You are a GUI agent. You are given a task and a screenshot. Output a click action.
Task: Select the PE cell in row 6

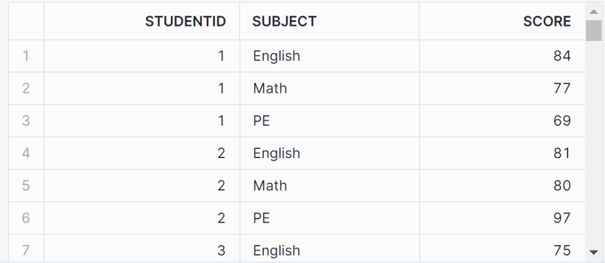point(262,218)
